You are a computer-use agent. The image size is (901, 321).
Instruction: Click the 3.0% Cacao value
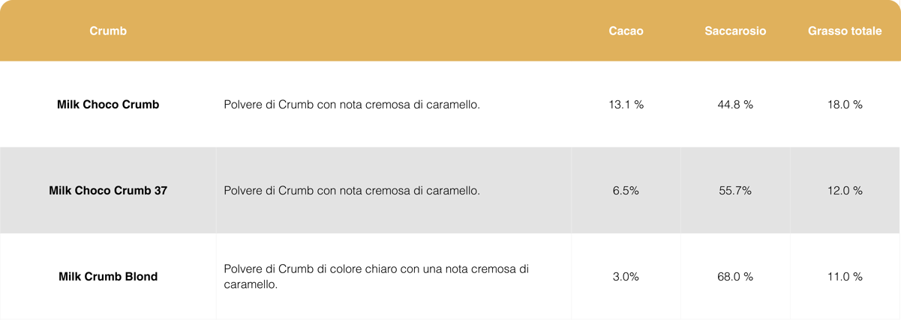[626, 277]
